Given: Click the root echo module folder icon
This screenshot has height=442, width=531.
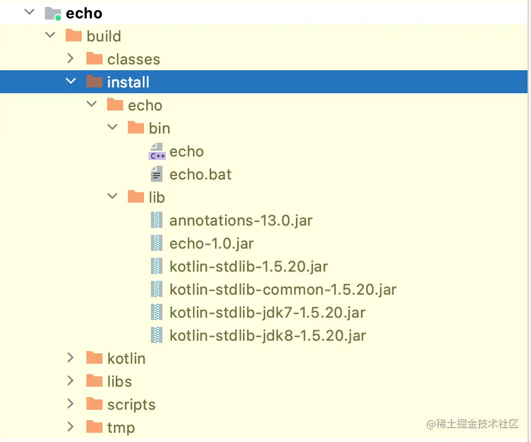Looking at the screenshot, I should pyautogui.click(x=52, y=13).
